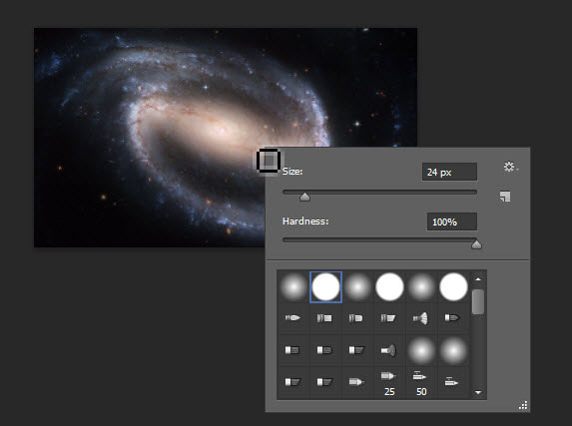Pick the last hard round brush in top row
The height and width of the screenshot is (426, 572).
453,287
